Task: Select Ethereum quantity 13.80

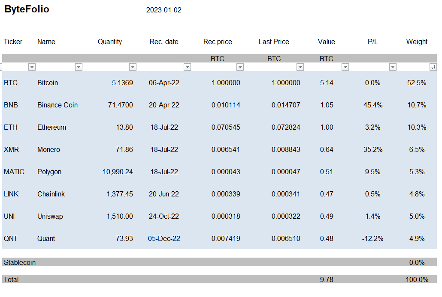Action: tap(124, 127)
